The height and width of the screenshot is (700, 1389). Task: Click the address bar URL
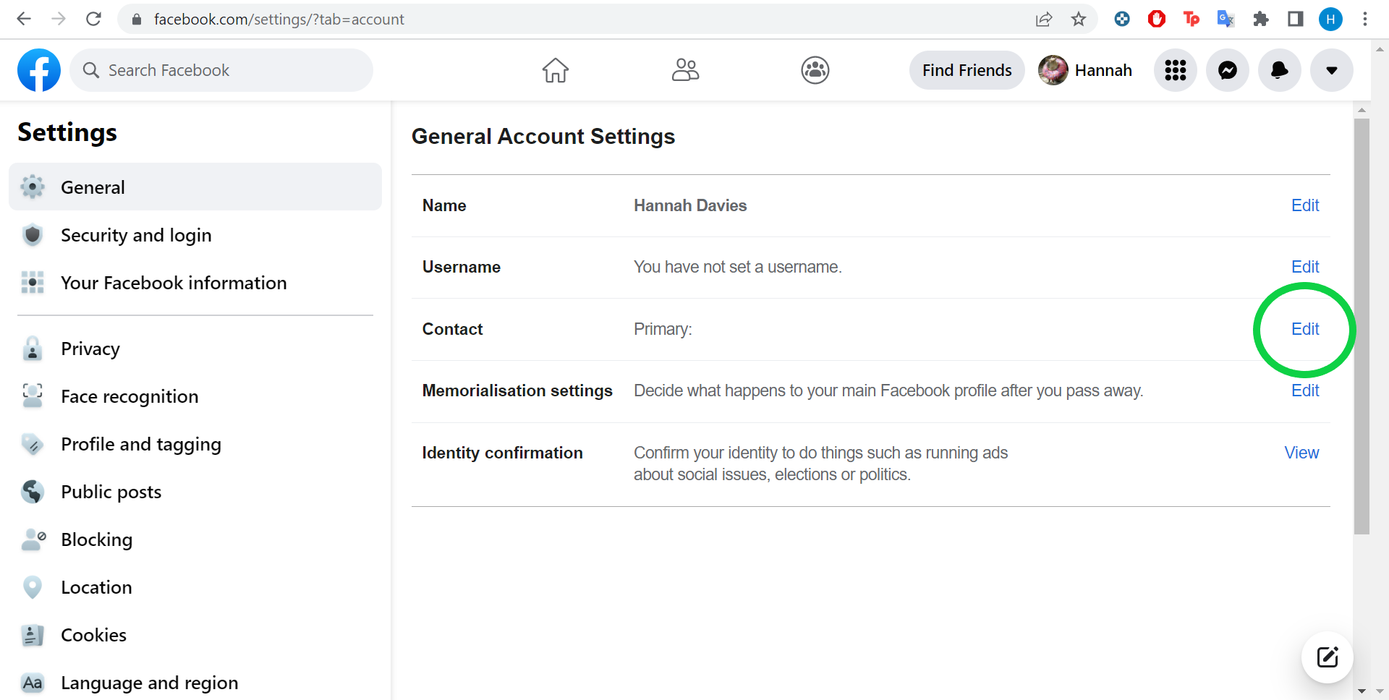[x=279, y=20]
